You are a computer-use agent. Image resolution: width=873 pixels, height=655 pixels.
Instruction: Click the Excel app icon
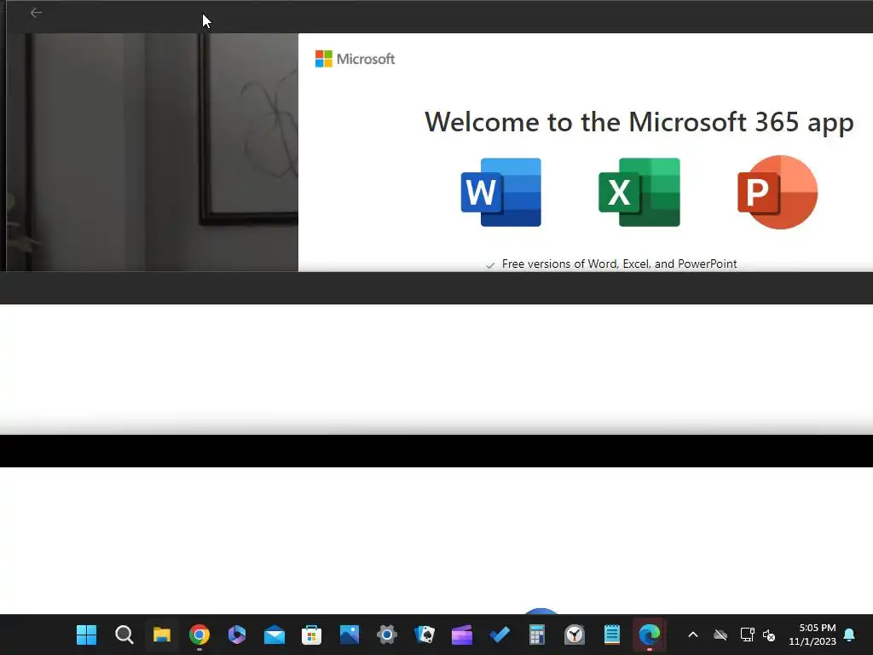coord(639,192)
